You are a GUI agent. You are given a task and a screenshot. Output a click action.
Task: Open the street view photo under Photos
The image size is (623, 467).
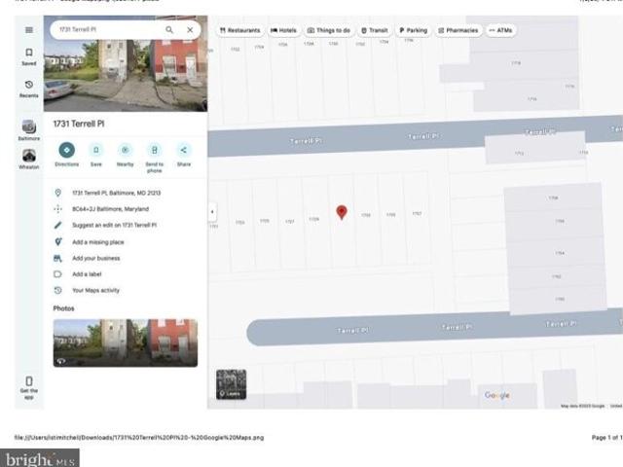(x=126, y=342)
